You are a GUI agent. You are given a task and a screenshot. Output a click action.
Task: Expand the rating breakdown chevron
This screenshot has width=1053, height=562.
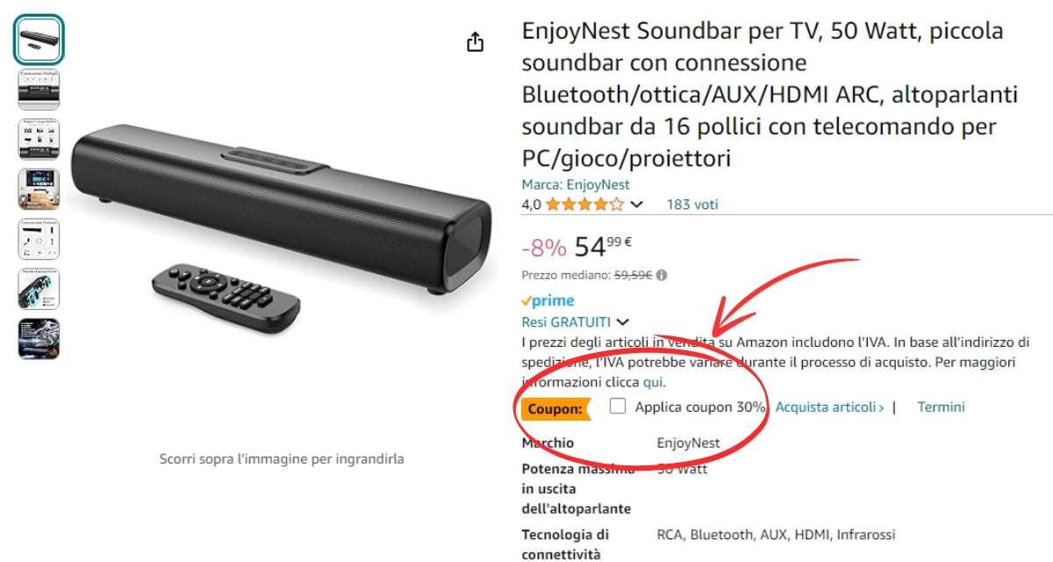point(637,205)
